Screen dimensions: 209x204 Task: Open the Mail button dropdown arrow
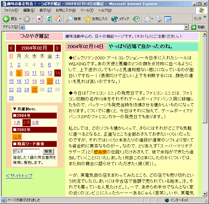tap(152, 19)
